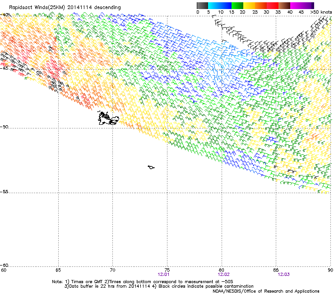Screen dimensions: 334x294
Task: Click the note 'Times are GMT'
Action: [x=88, y=282]
